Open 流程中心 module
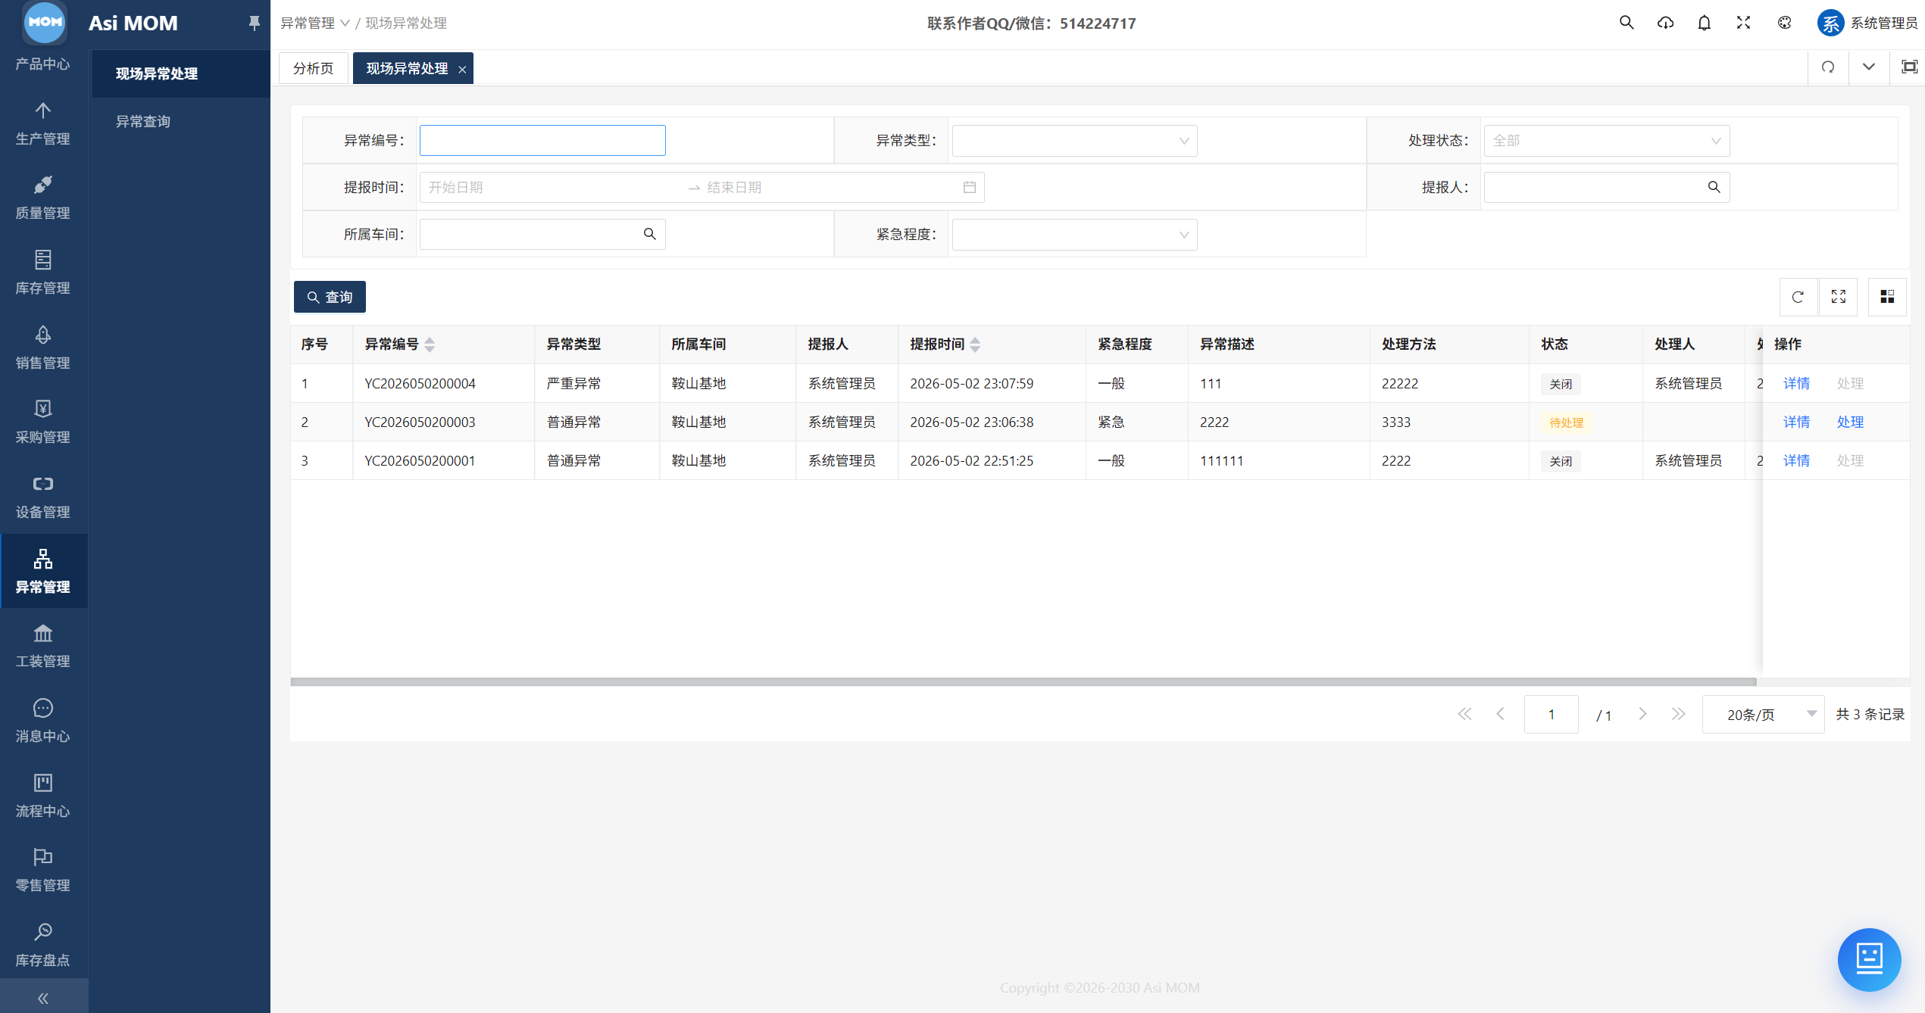Viewport: 1925px width, 1013px height. pyautogui.click(x=43, y=795)
